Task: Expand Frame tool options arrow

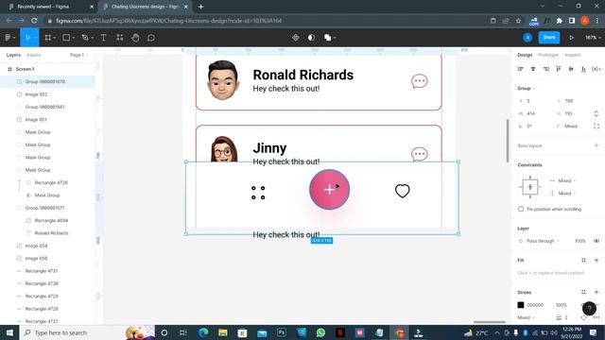Action: click(55, 38)
